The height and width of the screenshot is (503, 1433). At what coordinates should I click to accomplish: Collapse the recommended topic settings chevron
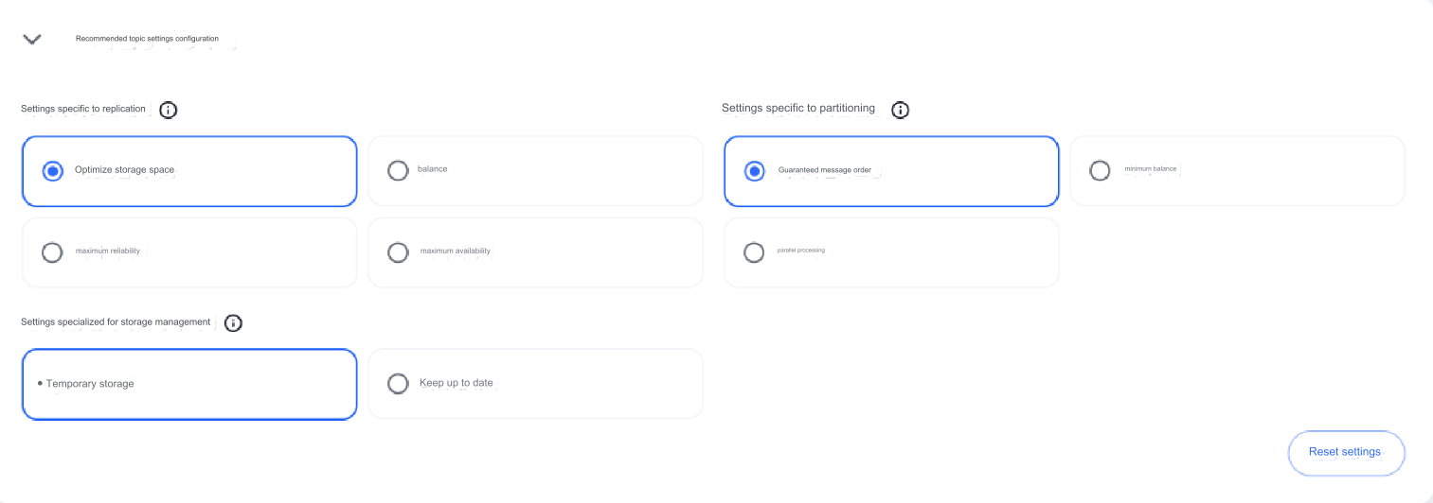tap(32, 40)
